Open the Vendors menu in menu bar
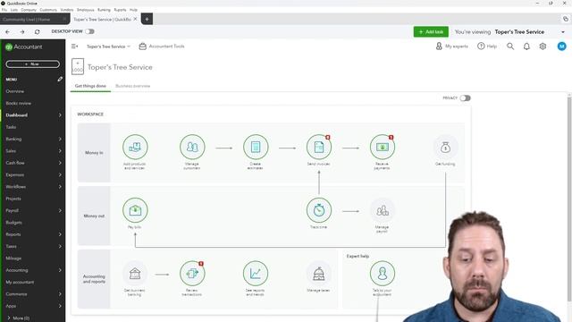The width and height of the screenshot is (572, 322). (67, 10)
